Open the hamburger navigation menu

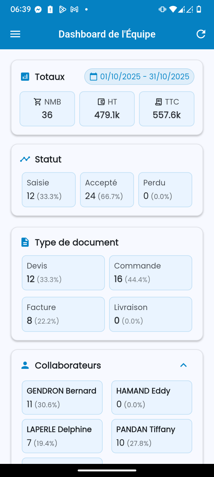click(15, 34)
